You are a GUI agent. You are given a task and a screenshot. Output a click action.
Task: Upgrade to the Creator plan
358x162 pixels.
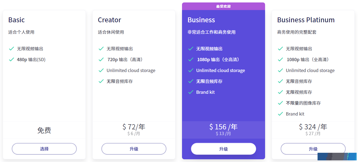click(134, 149)
